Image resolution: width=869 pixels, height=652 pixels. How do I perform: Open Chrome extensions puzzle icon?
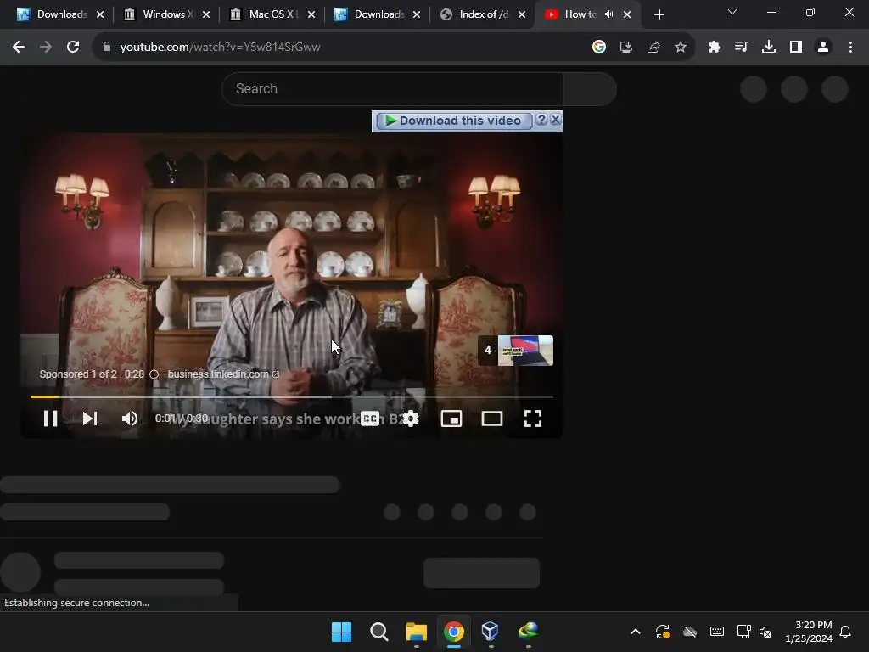tap(714, 48)
